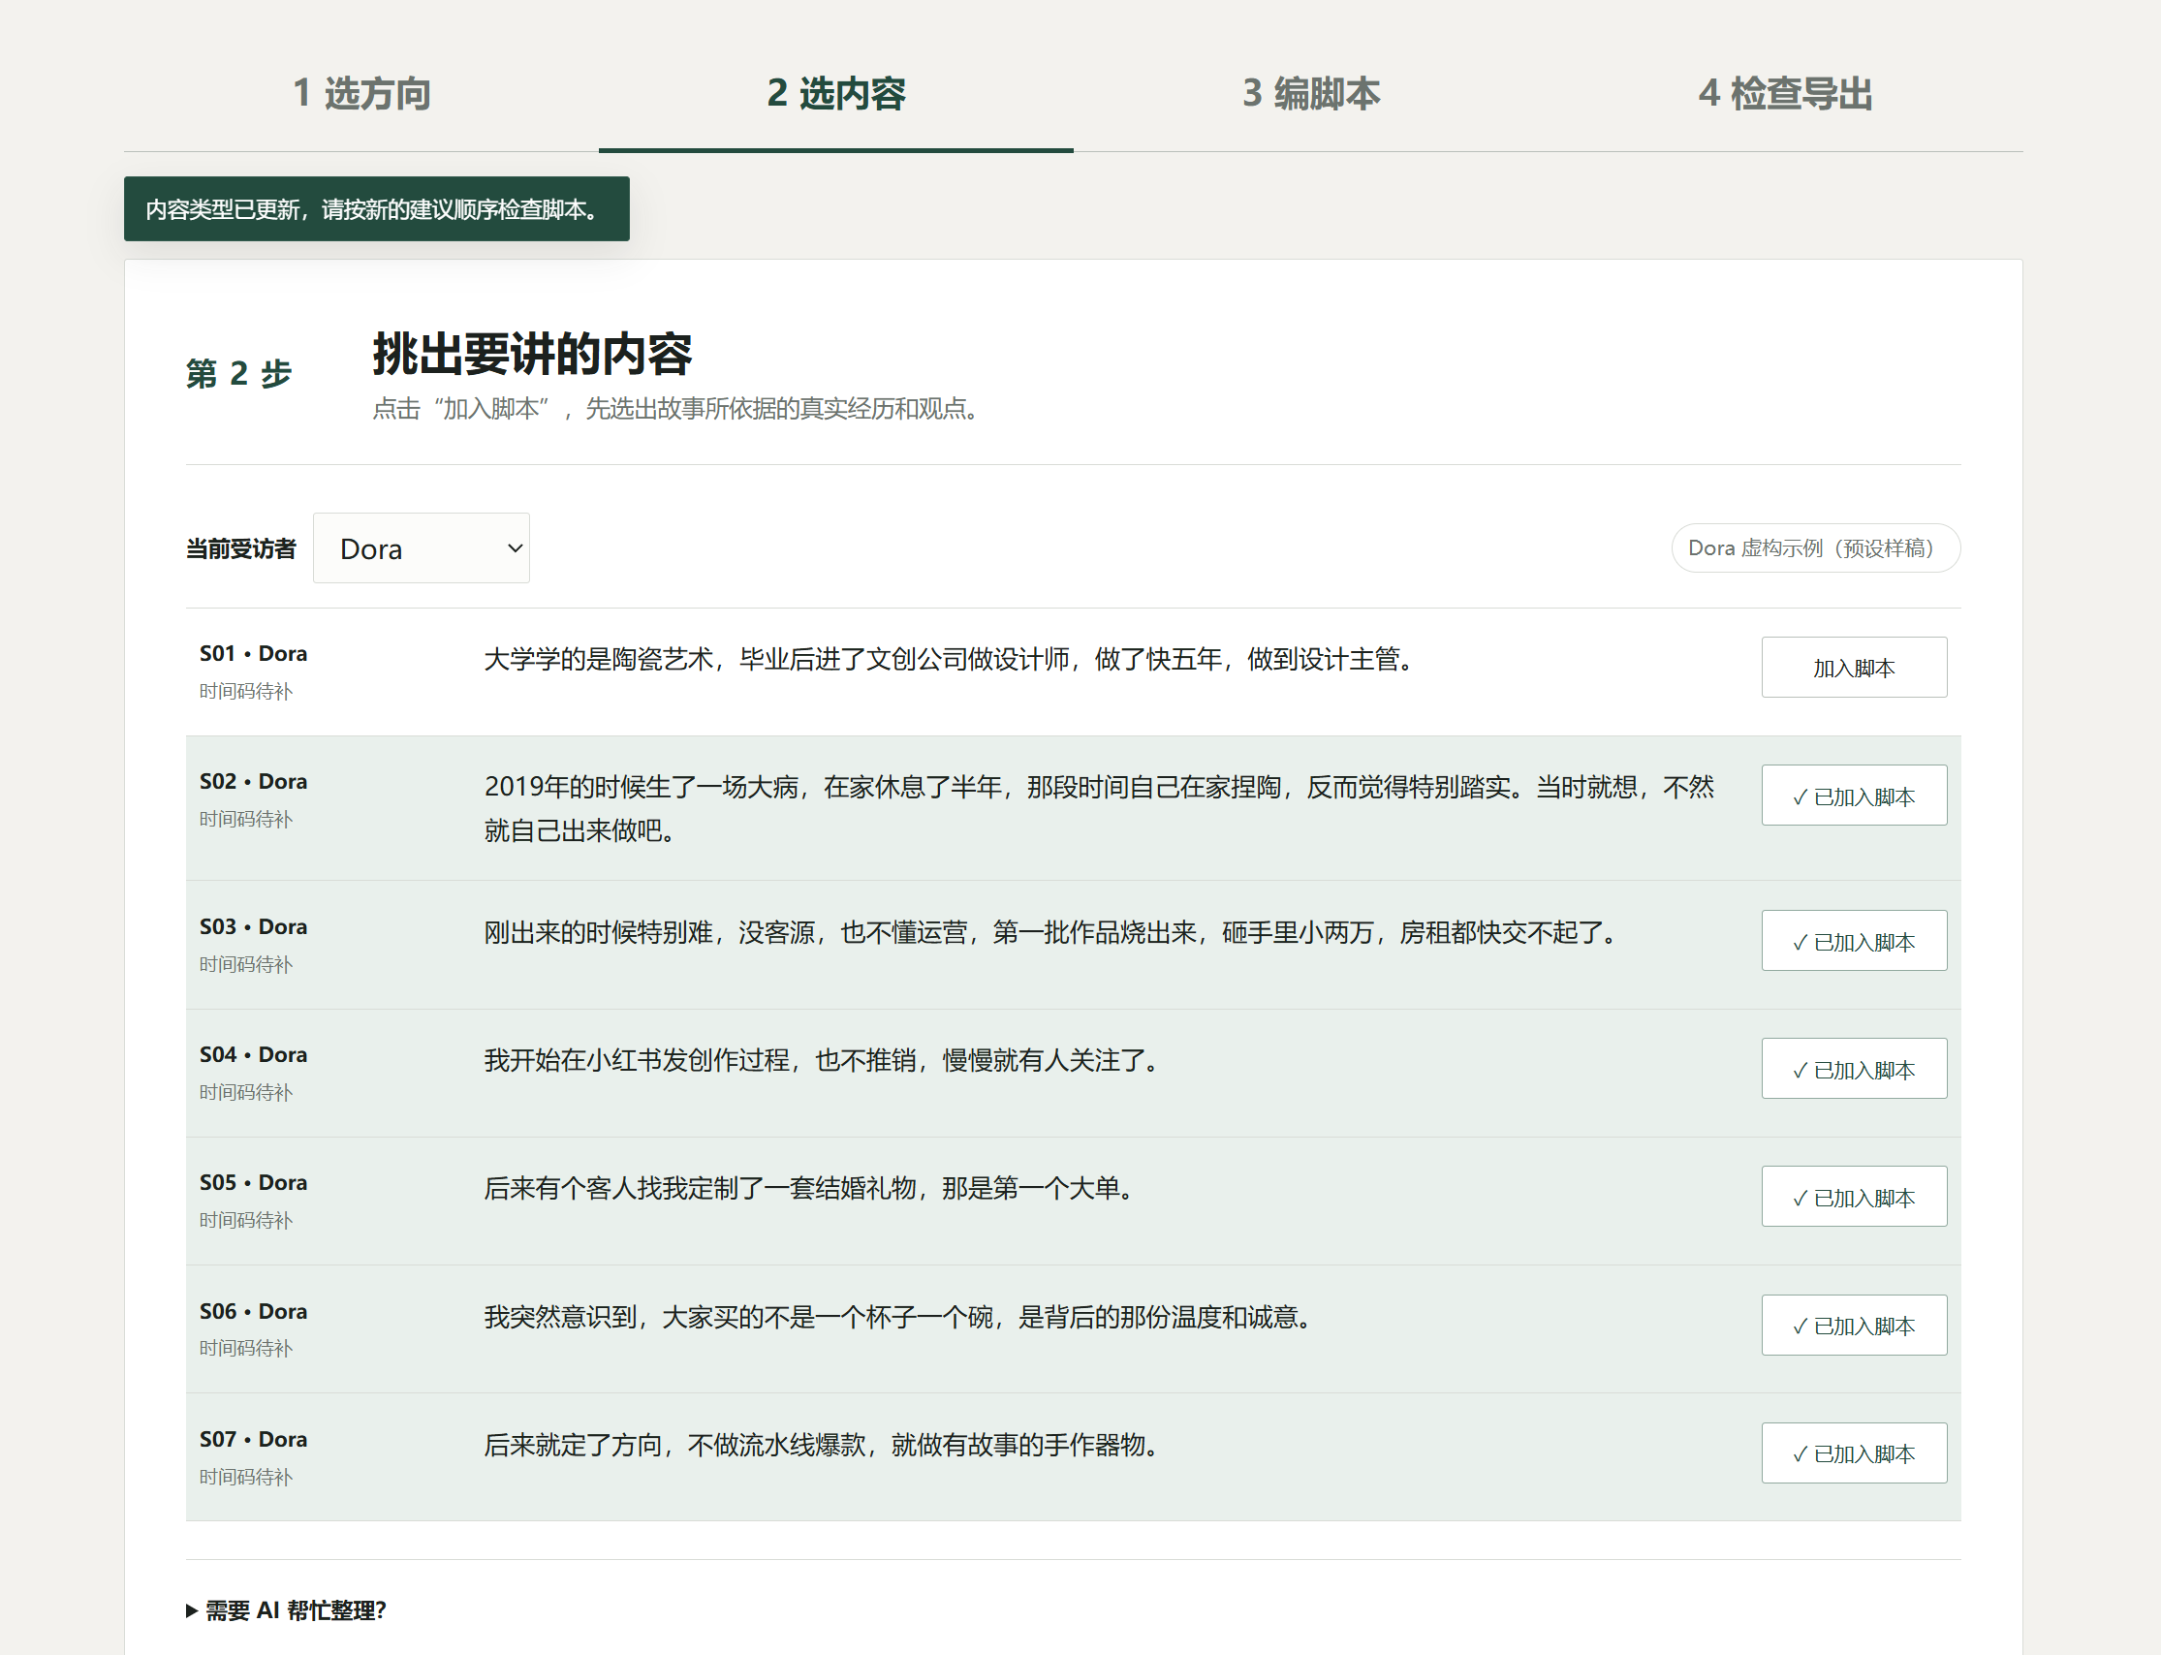
Task: Click the 挑出要讲的内容 heading
Action: coord(533,354)
